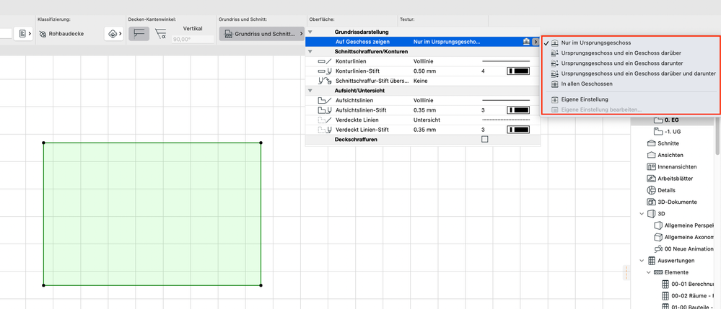The width and height of the screenshot is (721, 309).
Task: Click the Aufsichtslinien-Stift pen color swatch
Action: [x=517, y=110]
